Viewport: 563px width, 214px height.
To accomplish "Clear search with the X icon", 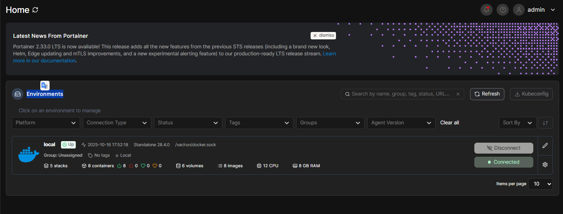I will point(458,94).
